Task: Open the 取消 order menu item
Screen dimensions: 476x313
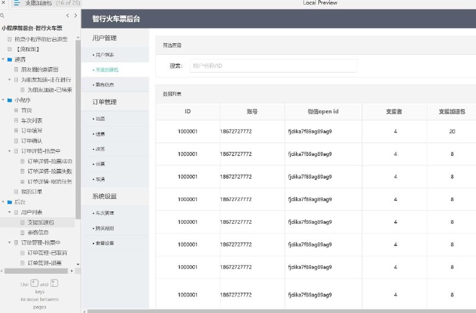Action: click(x=115, y=179)
